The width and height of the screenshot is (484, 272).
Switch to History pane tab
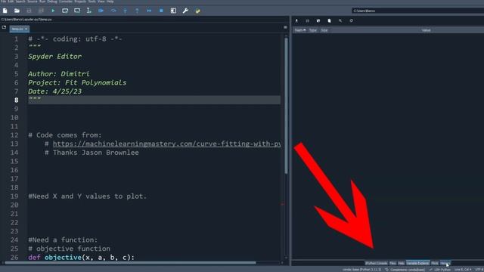(x=445, y=263)
